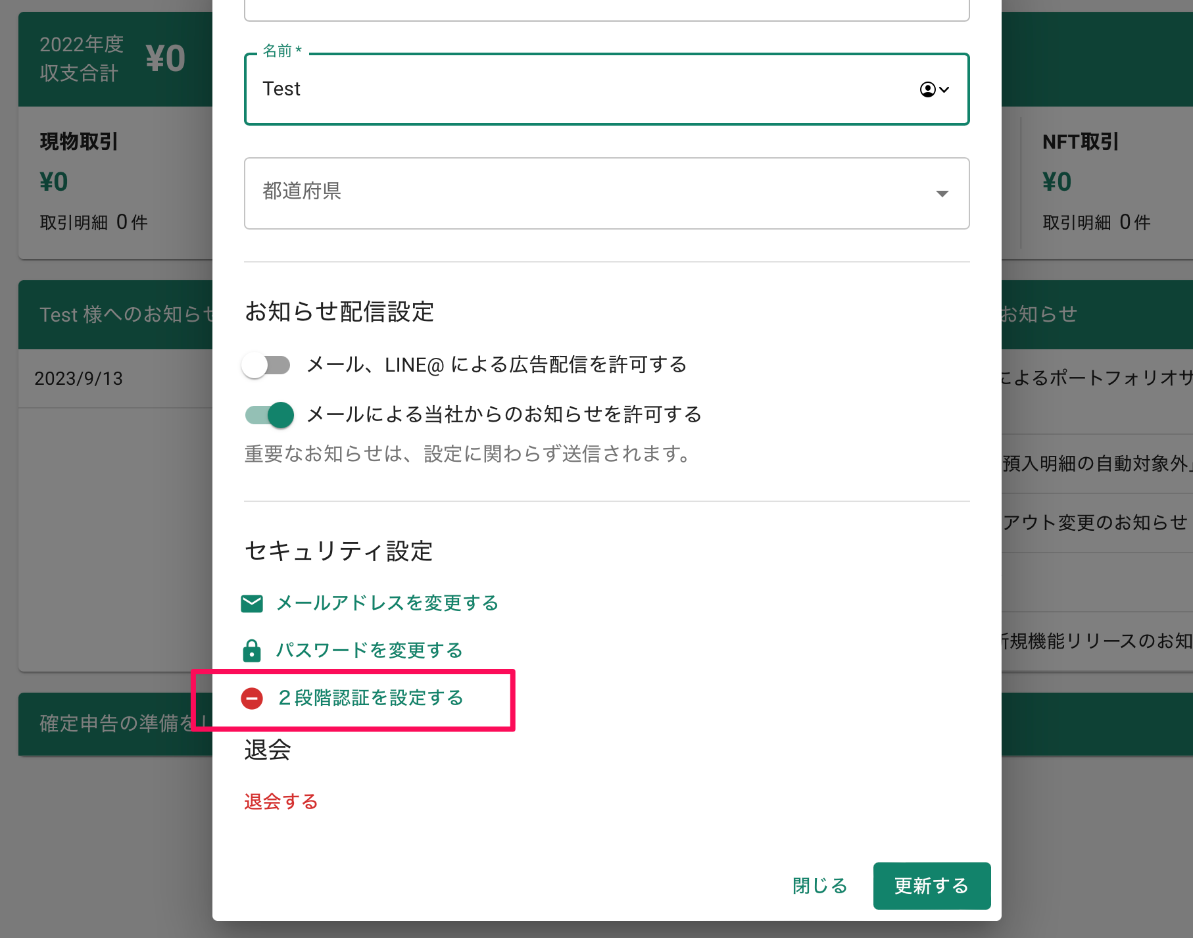Click the 2022年度 収支合計 header
This screenshot has width=1193, height=938.
coord(112,59)
